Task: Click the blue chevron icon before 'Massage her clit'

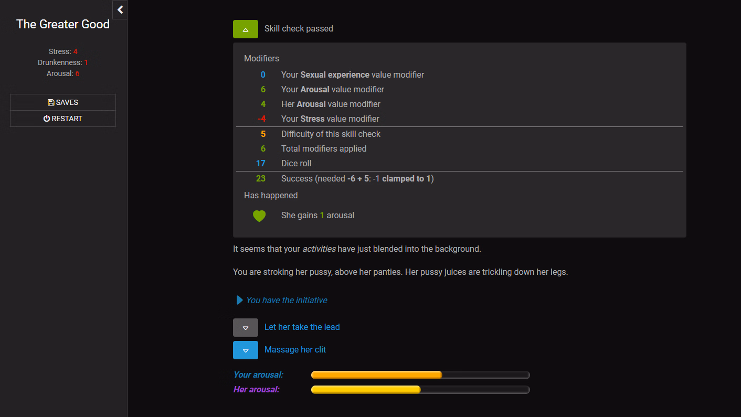Action: tap(245, 350)
